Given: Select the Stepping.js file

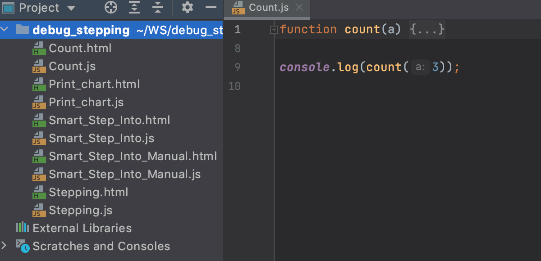Looking at the screenshot, I should tap(80, 210).
